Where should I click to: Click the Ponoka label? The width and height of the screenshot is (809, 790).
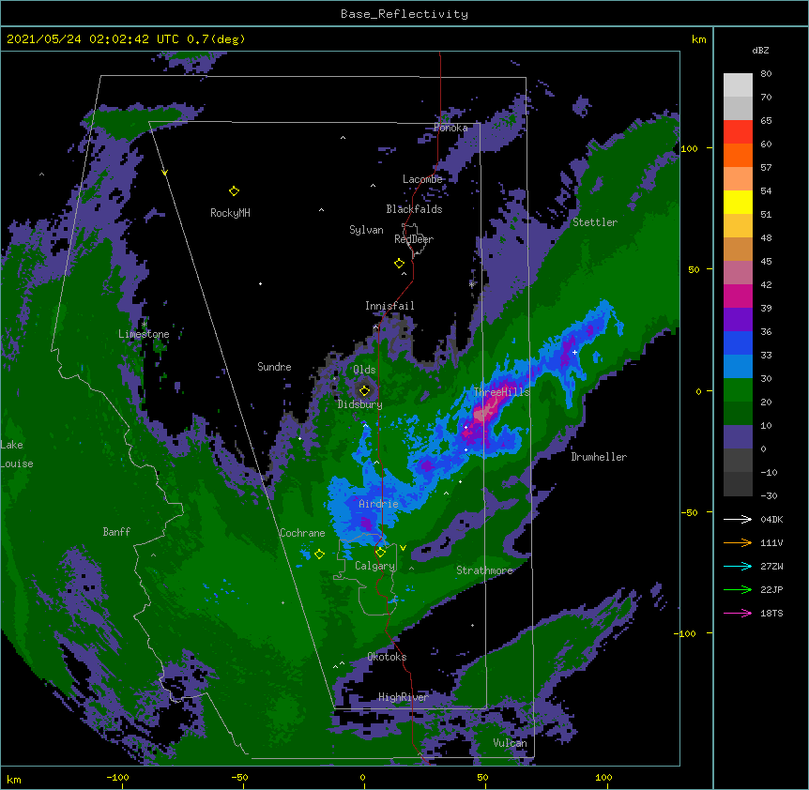(450, 128)
